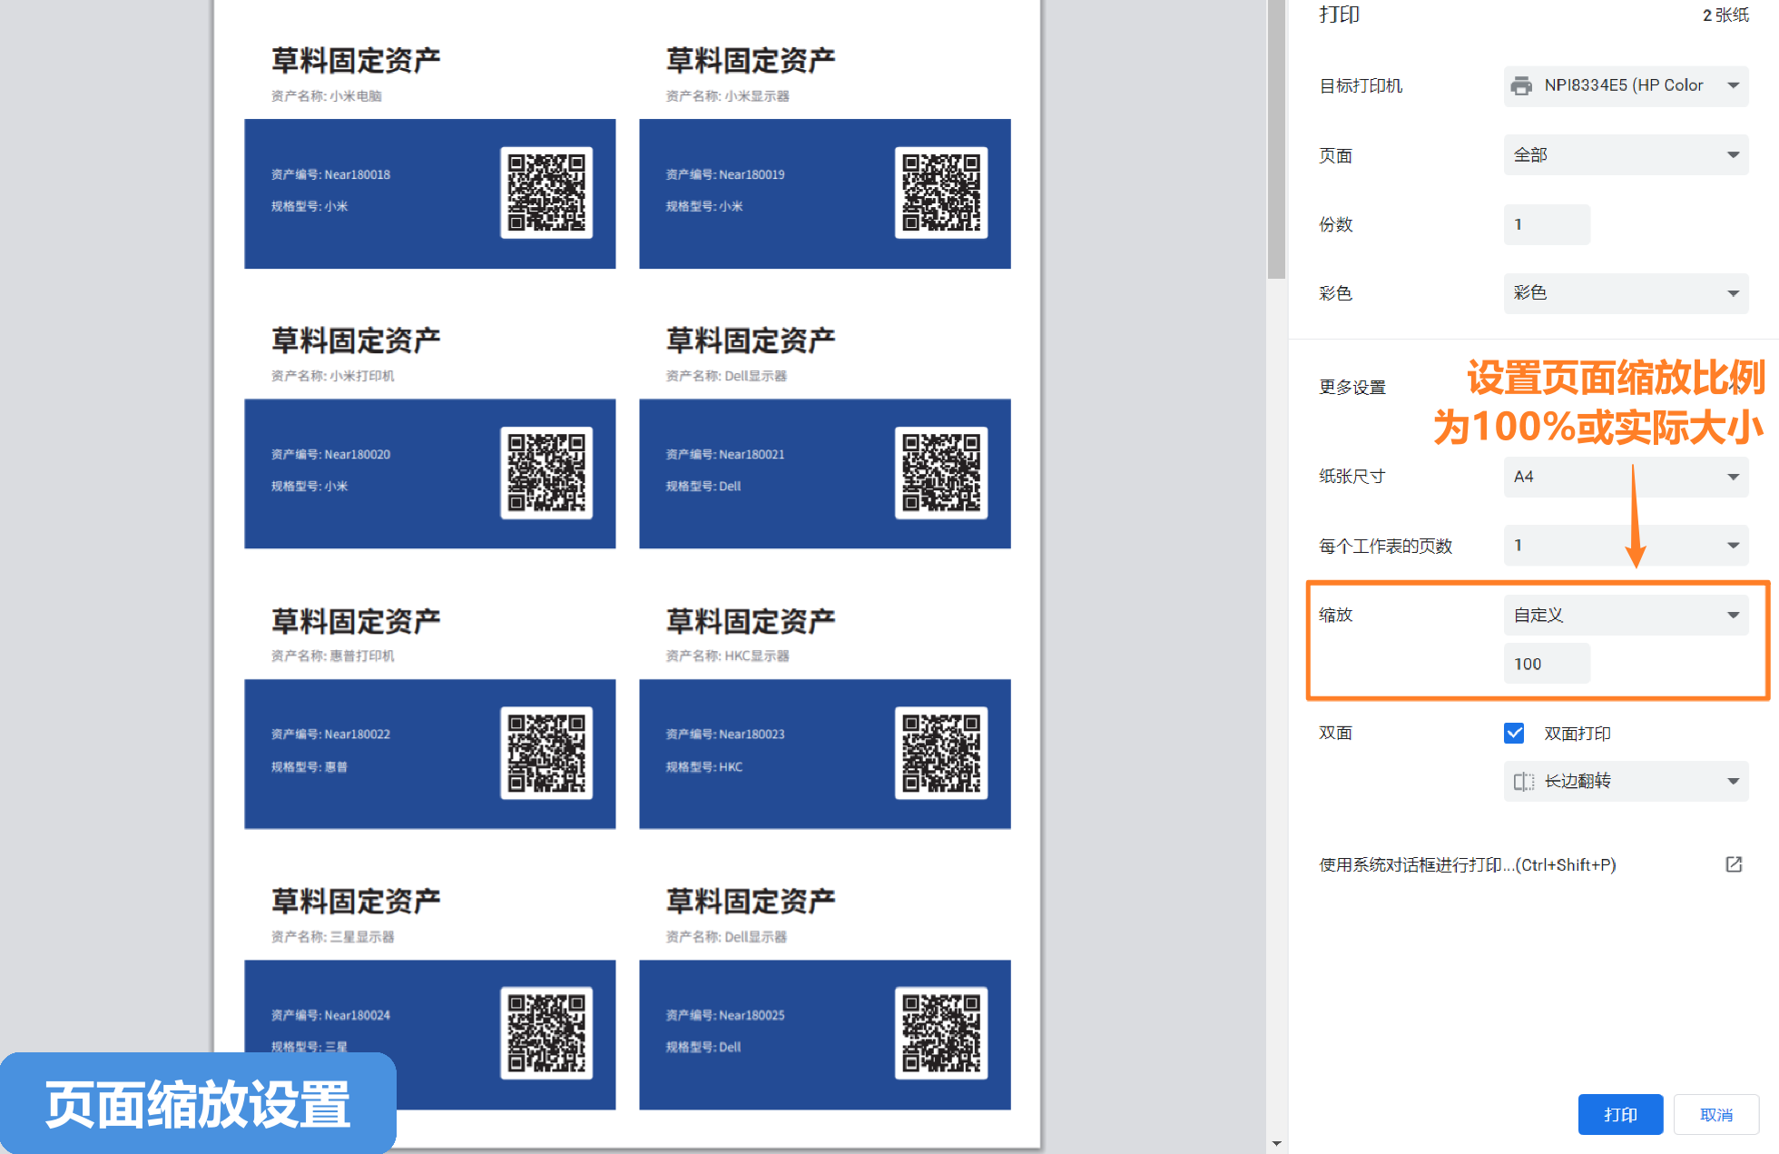Click the external link icon for system dialog
The image size is (1779, 1154).
click(x=1734, y=864)
